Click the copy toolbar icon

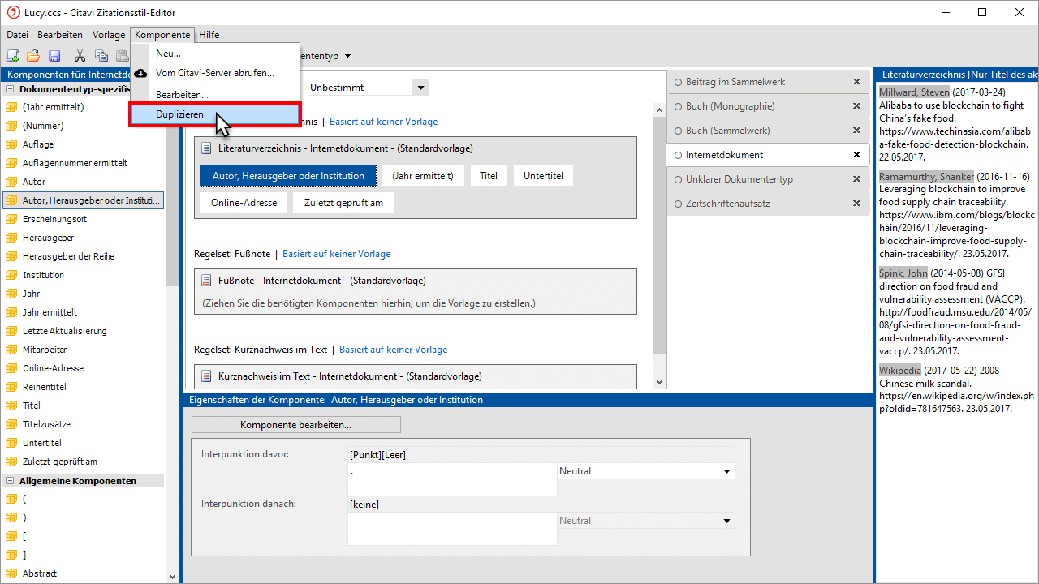pyautogui.click(x=101, y=56)
